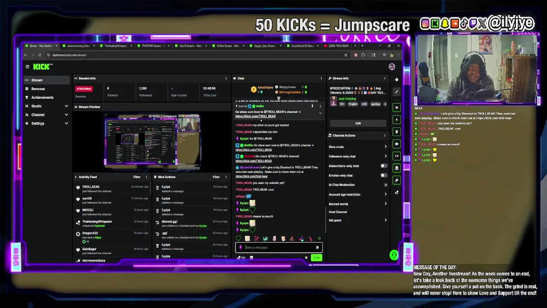The image size is (547, 308).
Task: Filter the Mod Actions list
Action: [x=216, y=177]
